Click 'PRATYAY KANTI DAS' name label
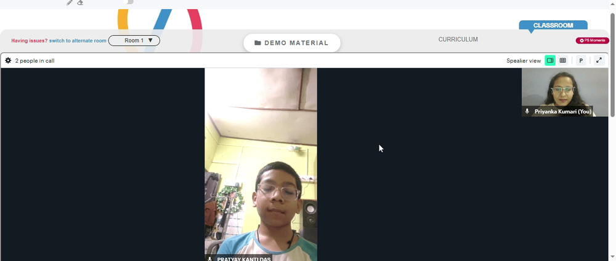Image resolution: width=616 pixels, height=261 pixels. click(244, 259)
